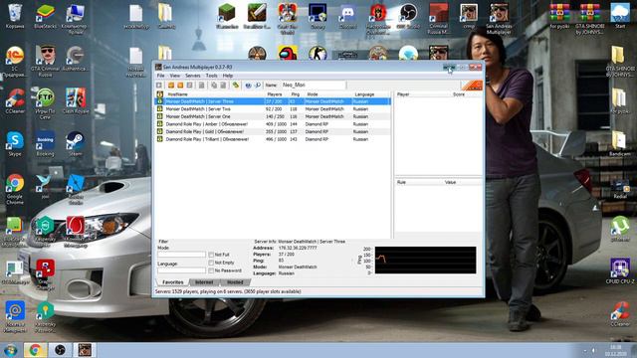Open the Tools menu

(211, 76)
